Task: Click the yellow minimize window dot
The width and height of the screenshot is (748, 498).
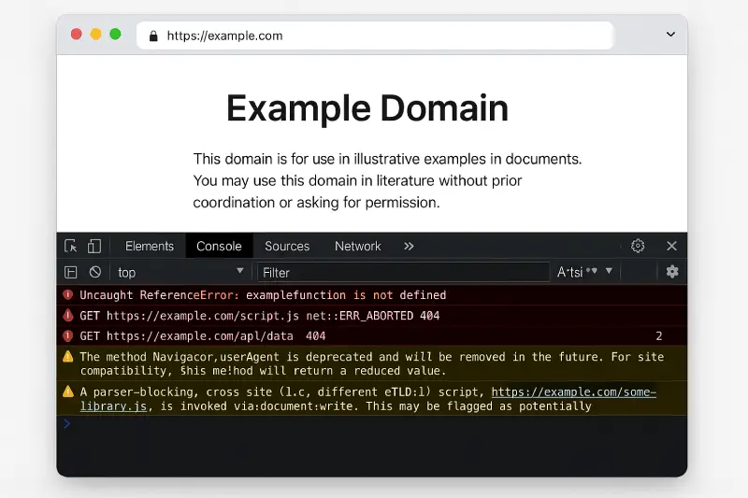Action: tap(96, 35)
